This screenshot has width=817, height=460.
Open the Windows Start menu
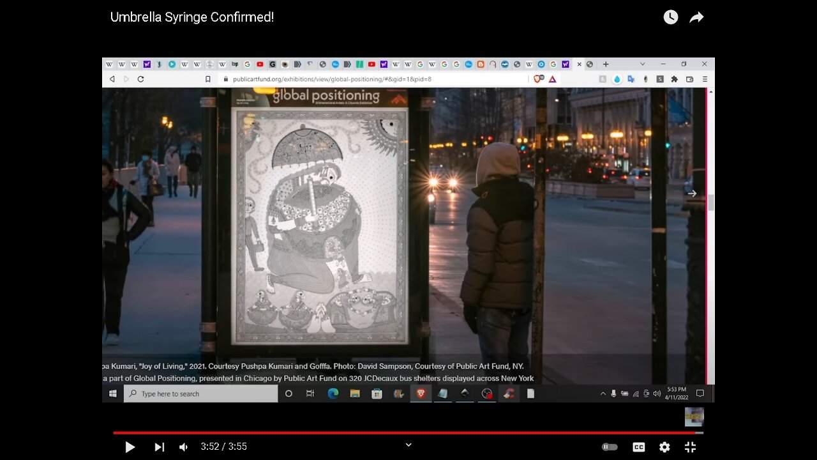(x=113, y=394)
